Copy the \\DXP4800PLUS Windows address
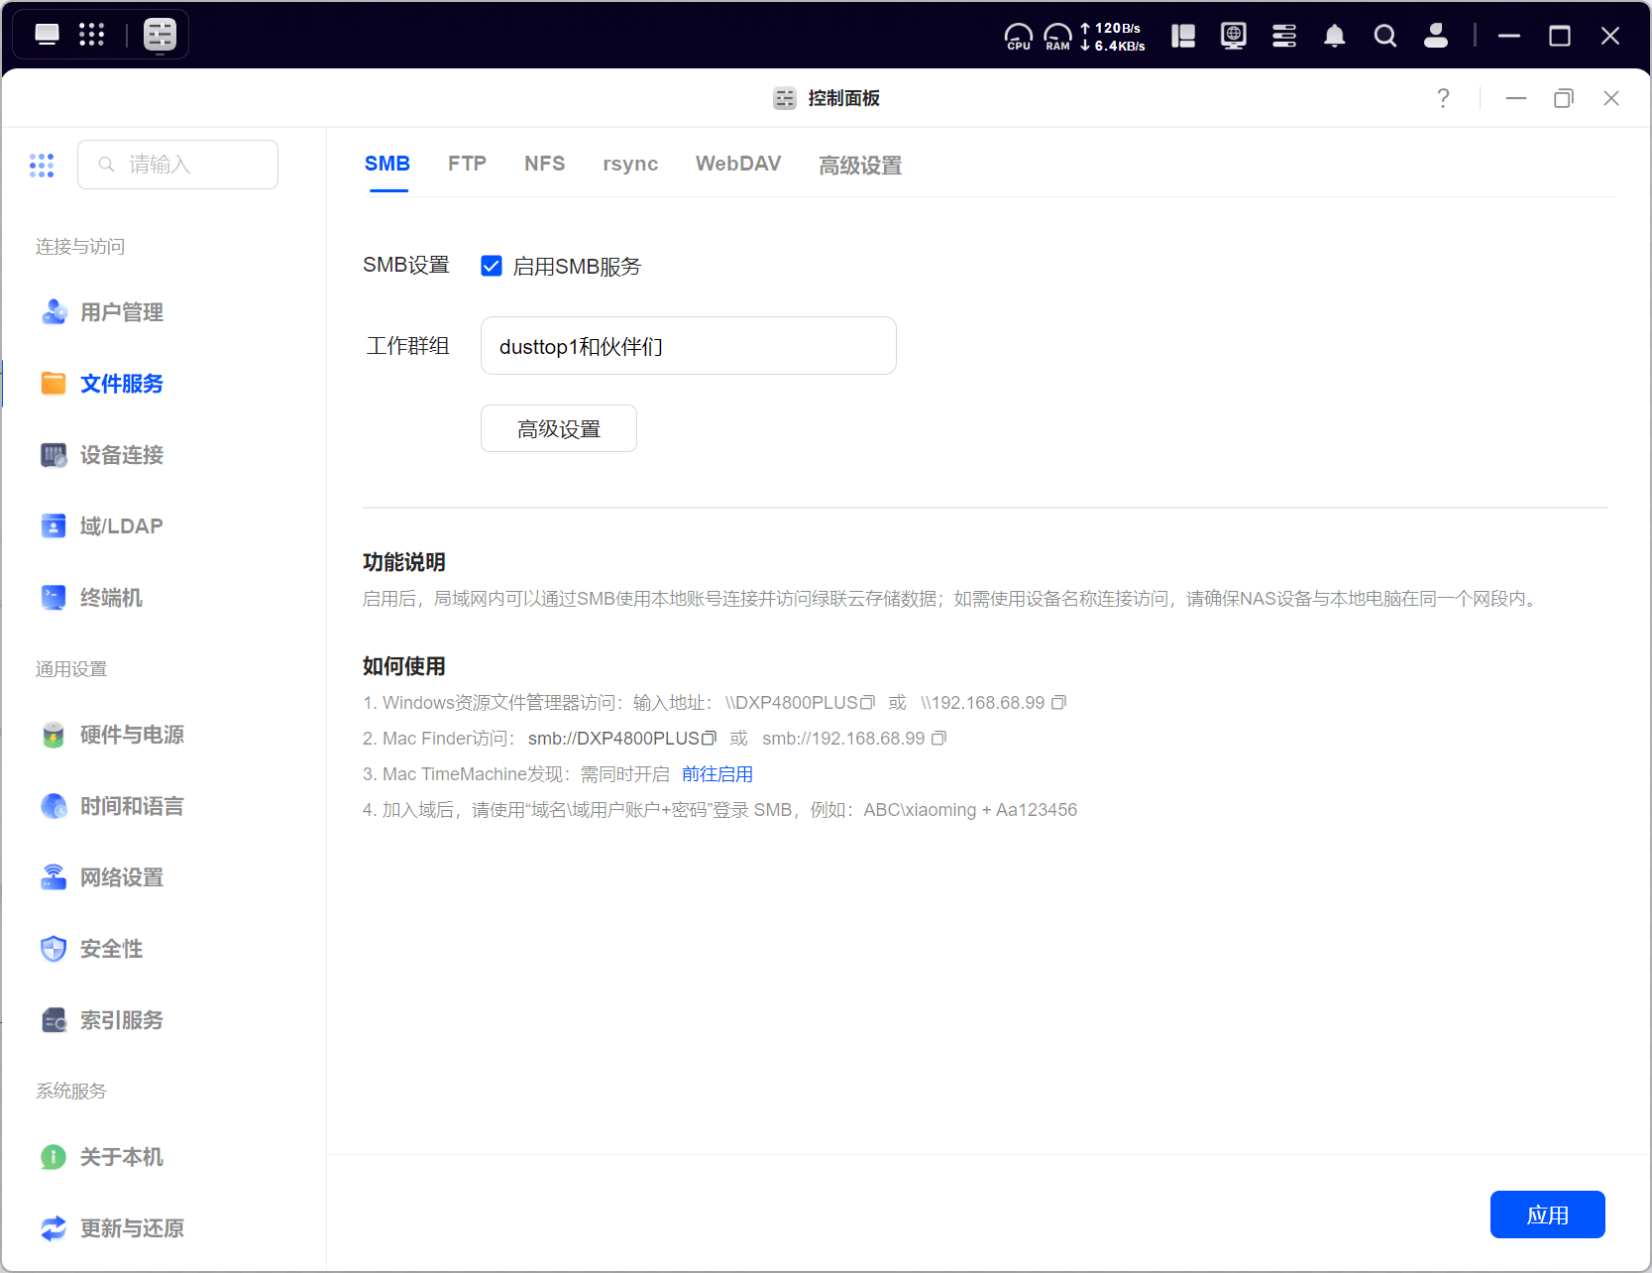Viewport: 1652px width, 1273px height. pos(867,703)
